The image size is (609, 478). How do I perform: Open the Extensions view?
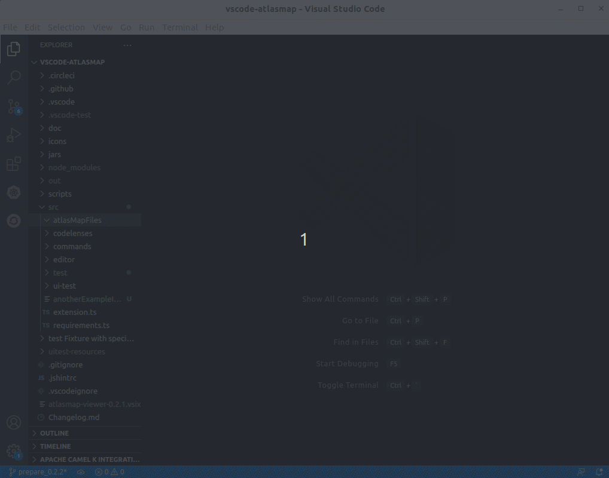point(13,163)
